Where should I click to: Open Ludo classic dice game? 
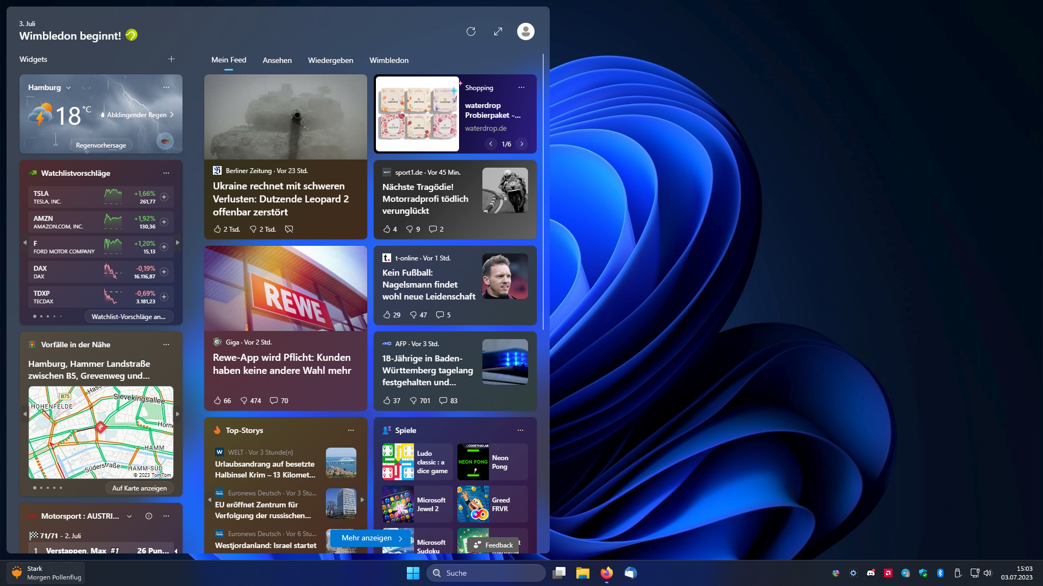(x=417, y=462)
